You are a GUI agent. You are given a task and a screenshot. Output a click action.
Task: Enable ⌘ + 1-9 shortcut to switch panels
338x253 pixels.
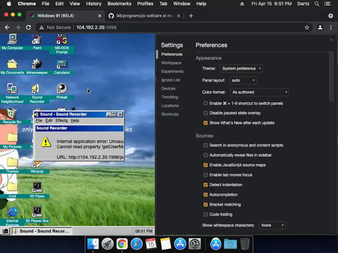tap(206, 103)
